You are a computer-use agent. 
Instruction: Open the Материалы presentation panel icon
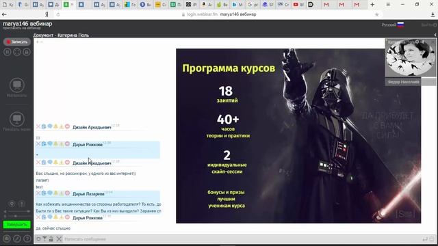16,85
